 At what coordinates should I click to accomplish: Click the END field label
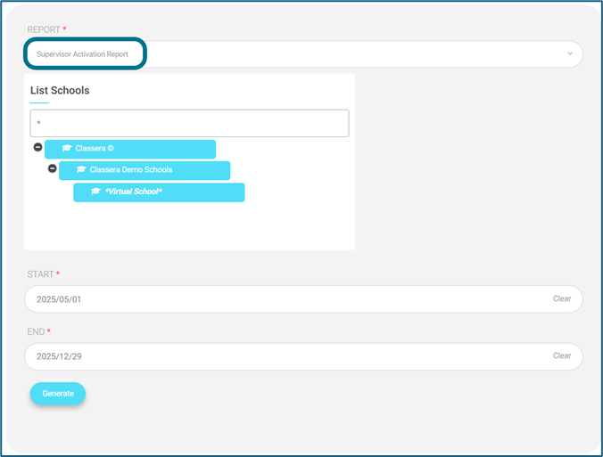37,331
